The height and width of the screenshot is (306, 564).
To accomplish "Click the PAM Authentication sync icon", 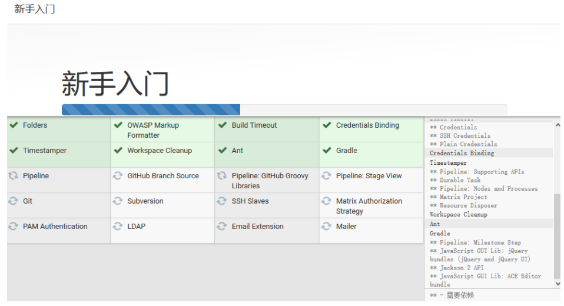I will pos(14,226).
